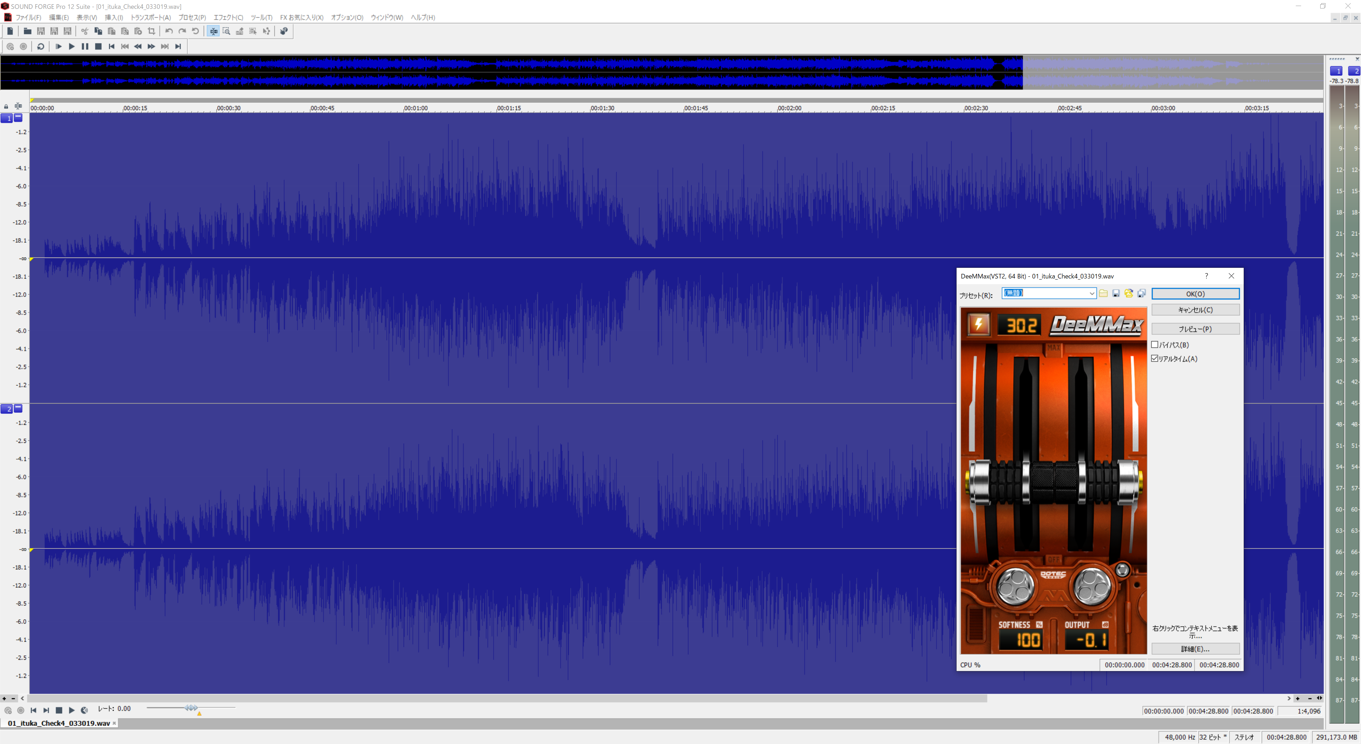Image resolution: width=1361 pixels, height=744 pixels.
Task: Click Arm record icon in top transport
Action: pyautogui.click(x=10, y=46)
